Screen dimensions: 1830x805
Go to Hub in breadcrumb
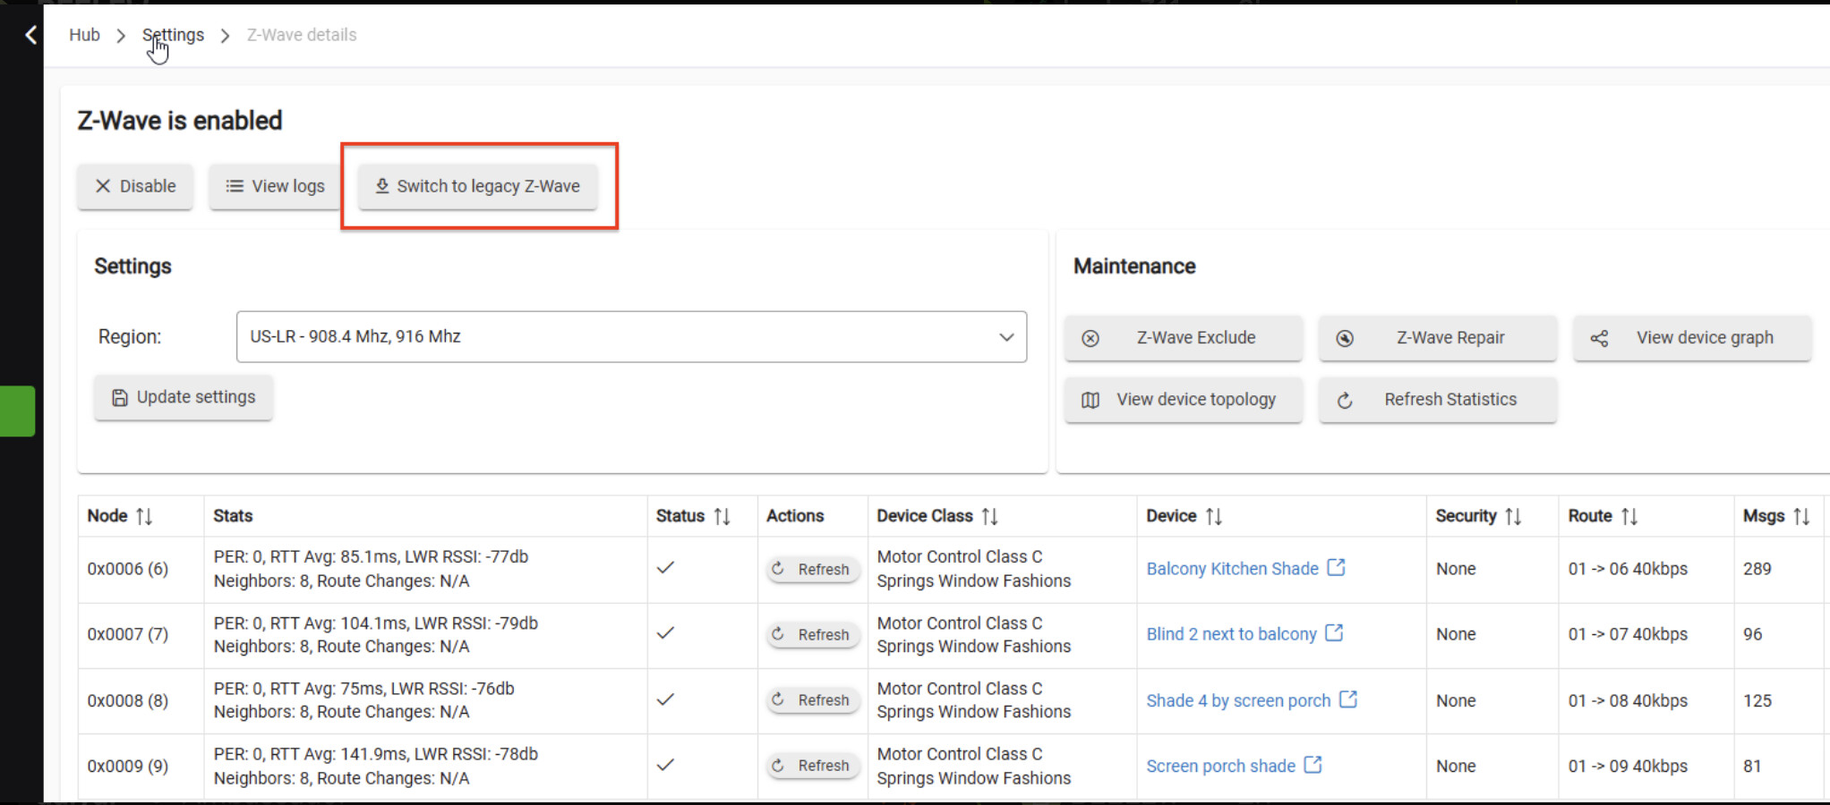[x=84, y=35]
